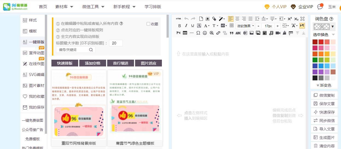Open the 素材库 dropdown menu
Image resolution: width=341 pixels, height=149 pixels.
point(64,7)
